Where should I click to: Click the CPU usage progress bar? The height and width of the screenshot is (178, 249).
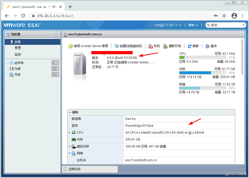[x=202, y=58]
